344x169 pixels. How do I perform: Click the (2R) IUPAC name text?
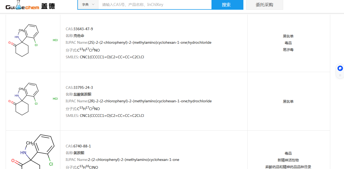[x=150, y=101]
